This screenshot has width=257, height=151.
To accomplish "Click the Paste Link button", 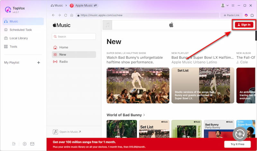I will [x=231, y=15].
